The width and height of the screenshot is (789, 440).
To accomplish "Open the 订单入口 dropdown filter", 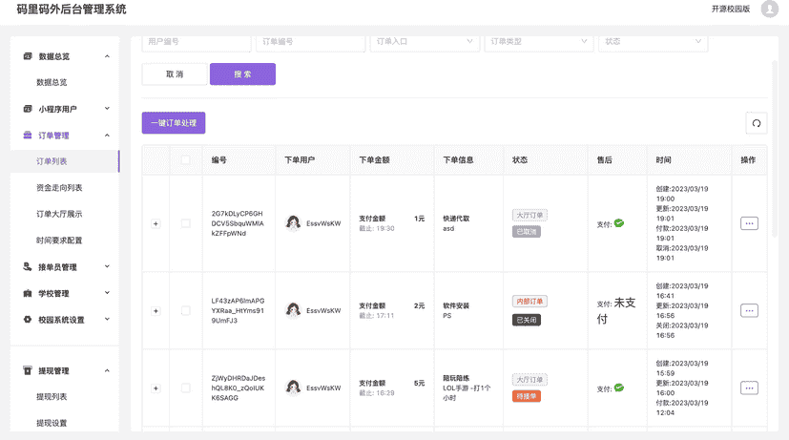I will (x=424, y=42).
